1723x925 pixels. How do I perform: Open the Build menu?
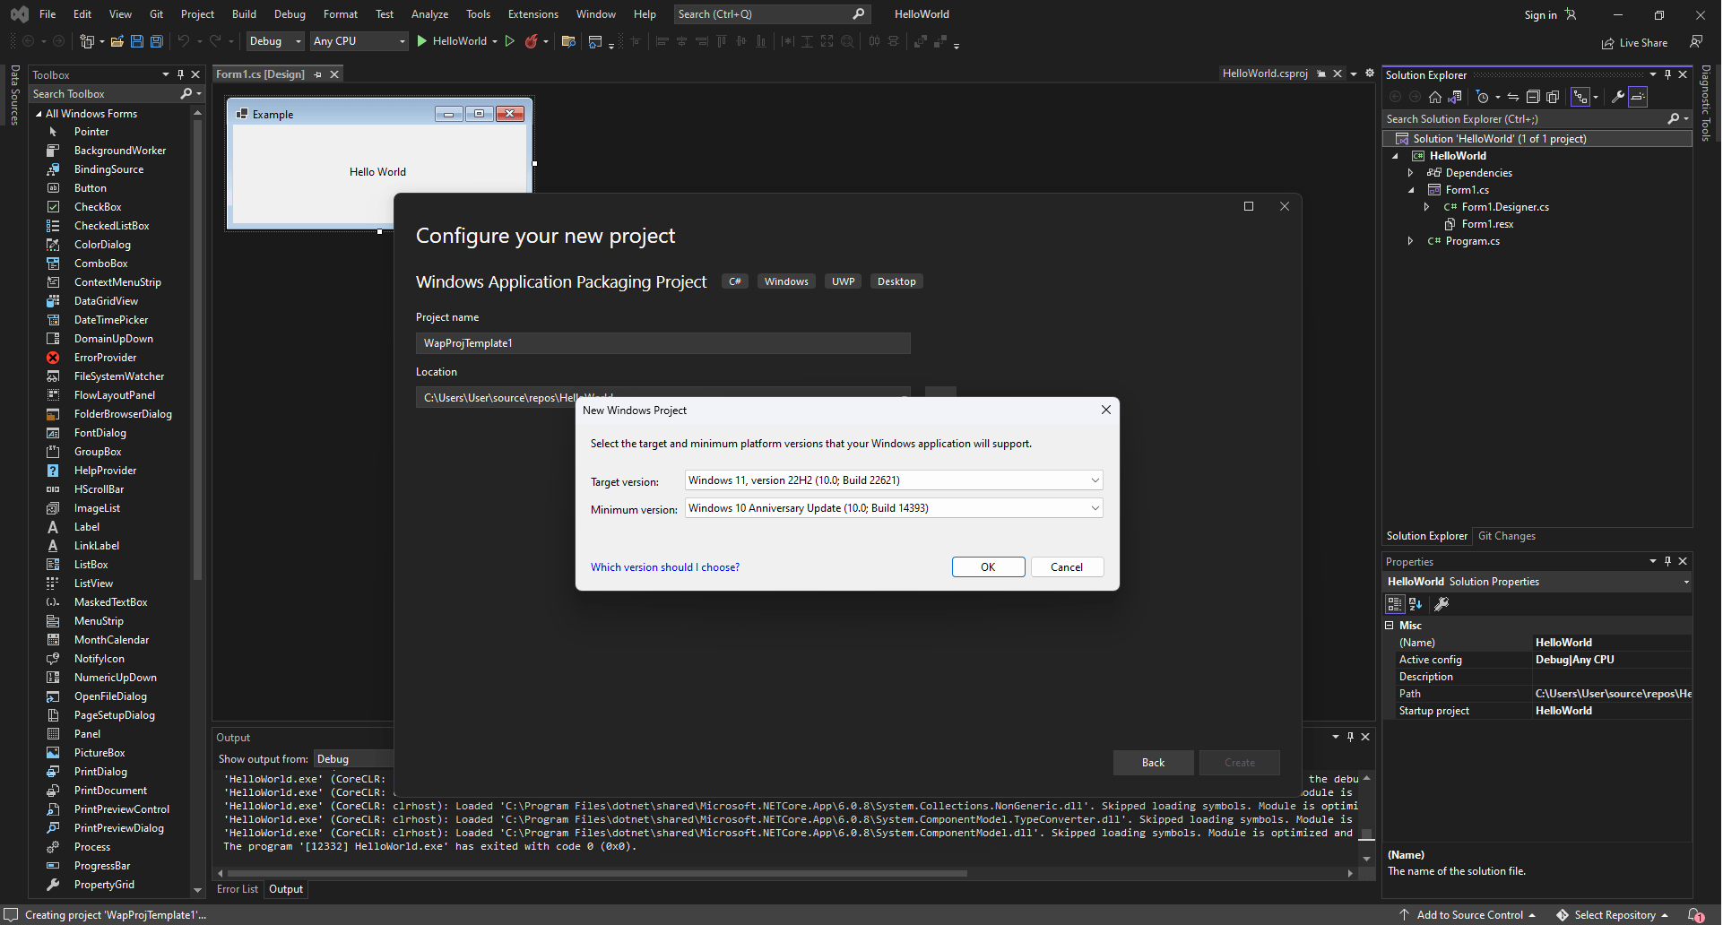pos(244,14)
